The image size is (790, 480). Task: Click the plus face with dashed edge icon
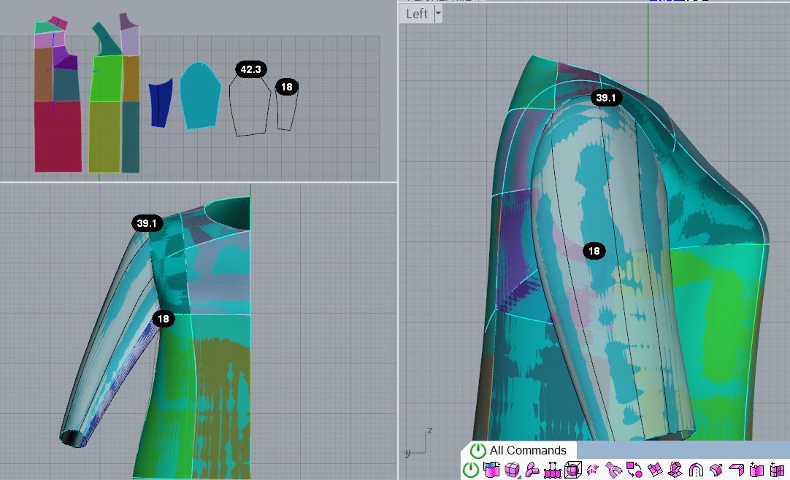point(756,470)
